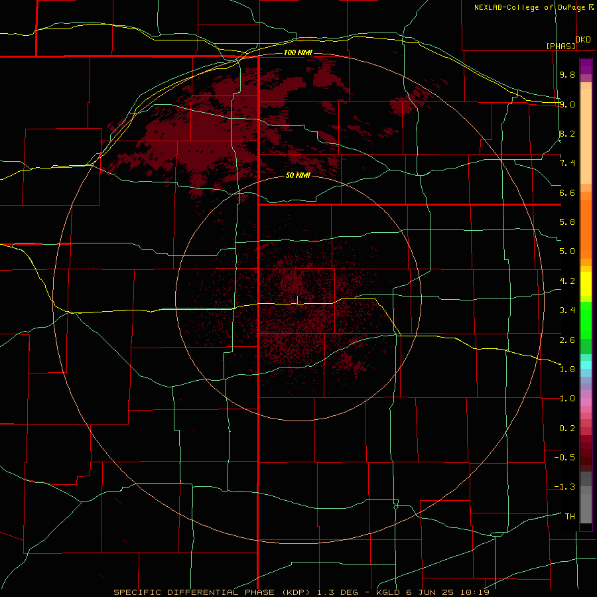Click the 10:19 timestamp in the caption
Image resolution: width=597 pixels, height=597 pixels.
[474, 592]
